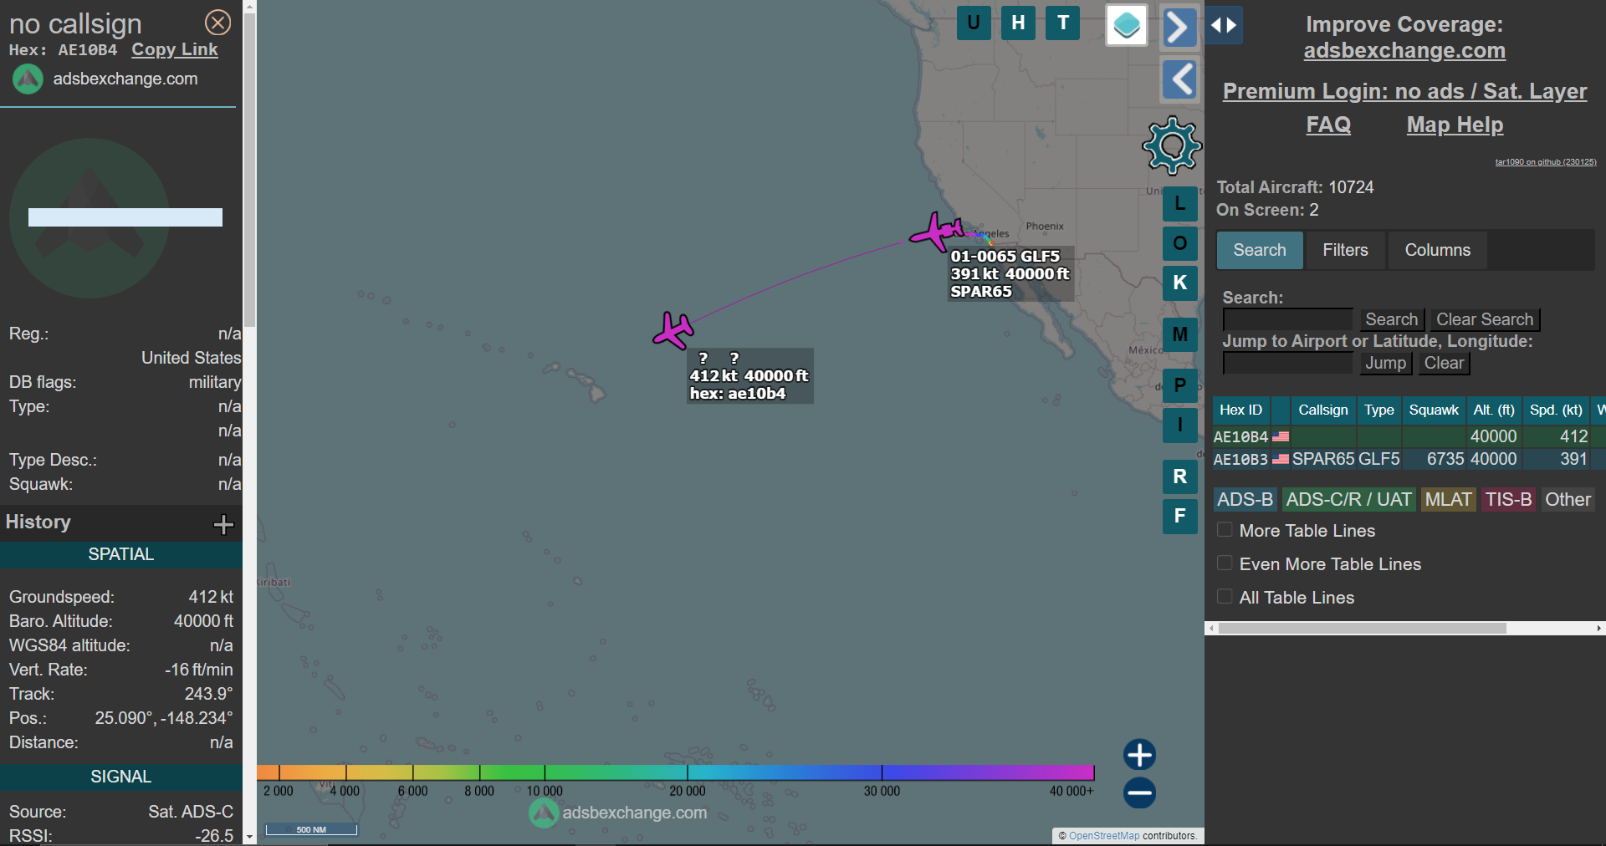The width and height of the screenshot is (1606, 846).
Task: Open OpenStreetMap attribution link
Action: tap(1104, 836)
